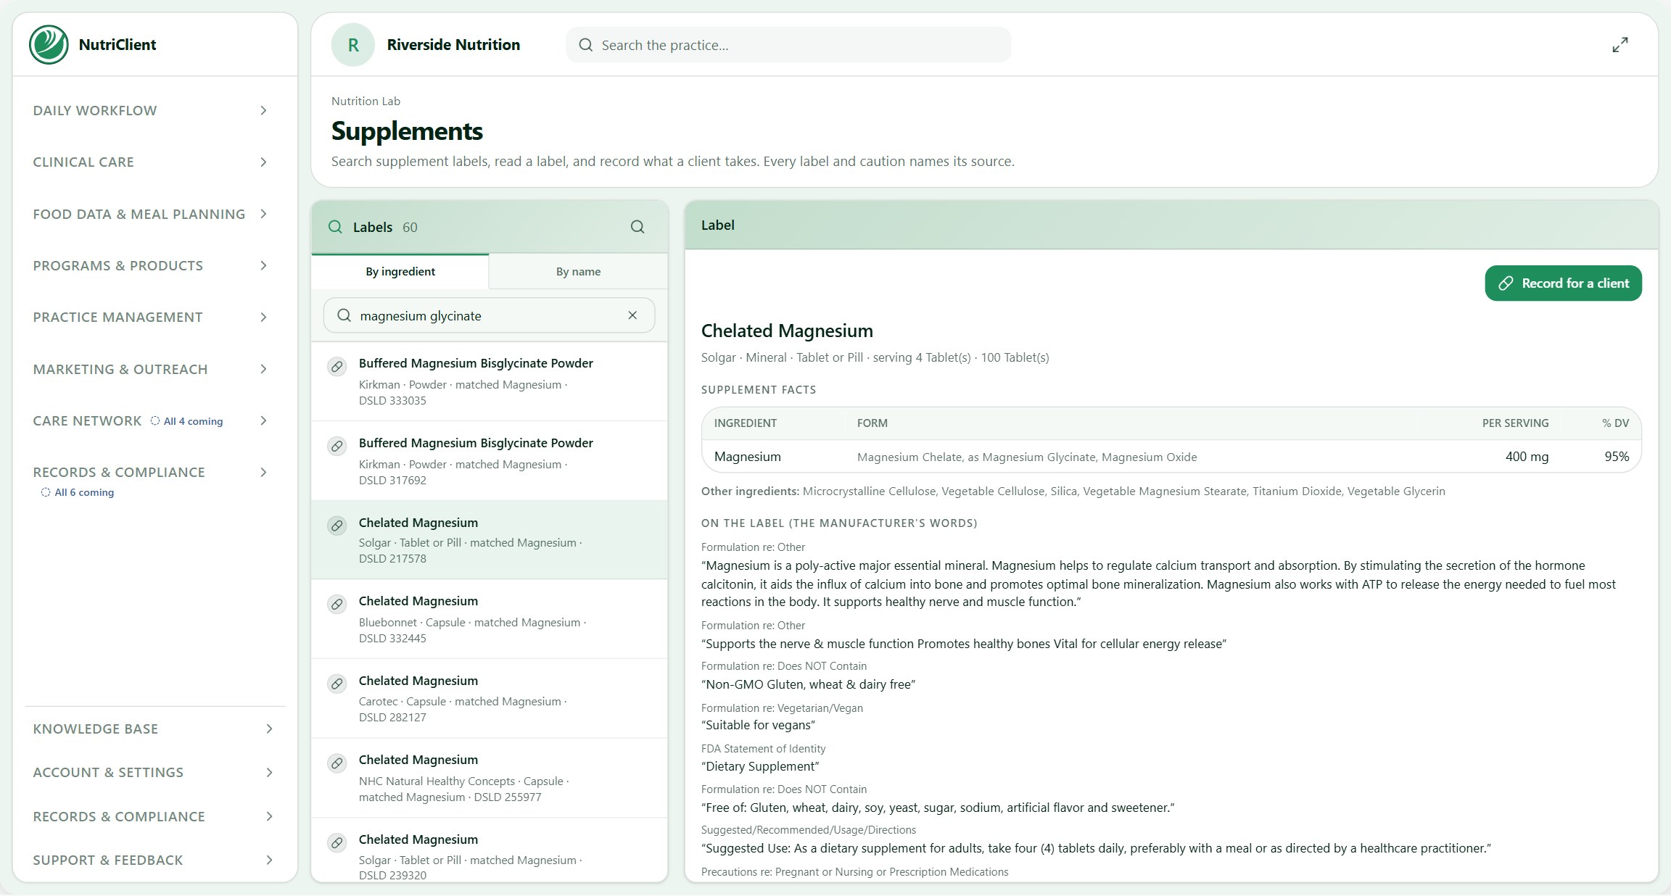Click pill icon for Kirkman DSLD 333035
The width and height of the screenshot is (1671, 896).
click(x=337, y=367)
